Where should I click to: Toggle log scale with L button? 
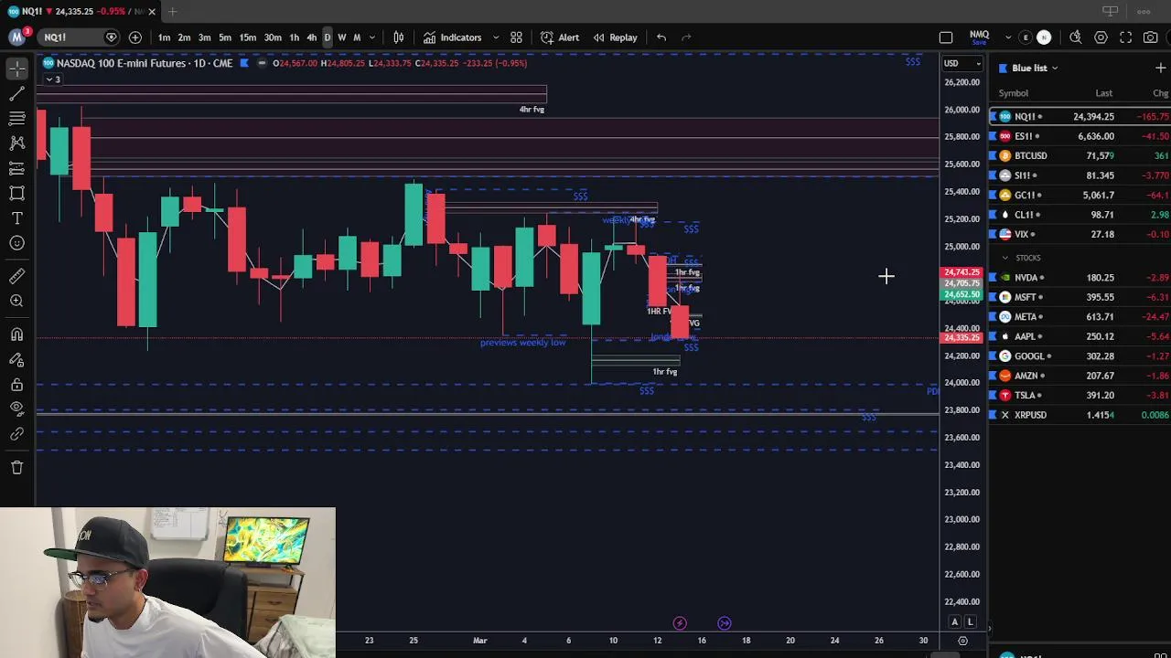point(970,622)
